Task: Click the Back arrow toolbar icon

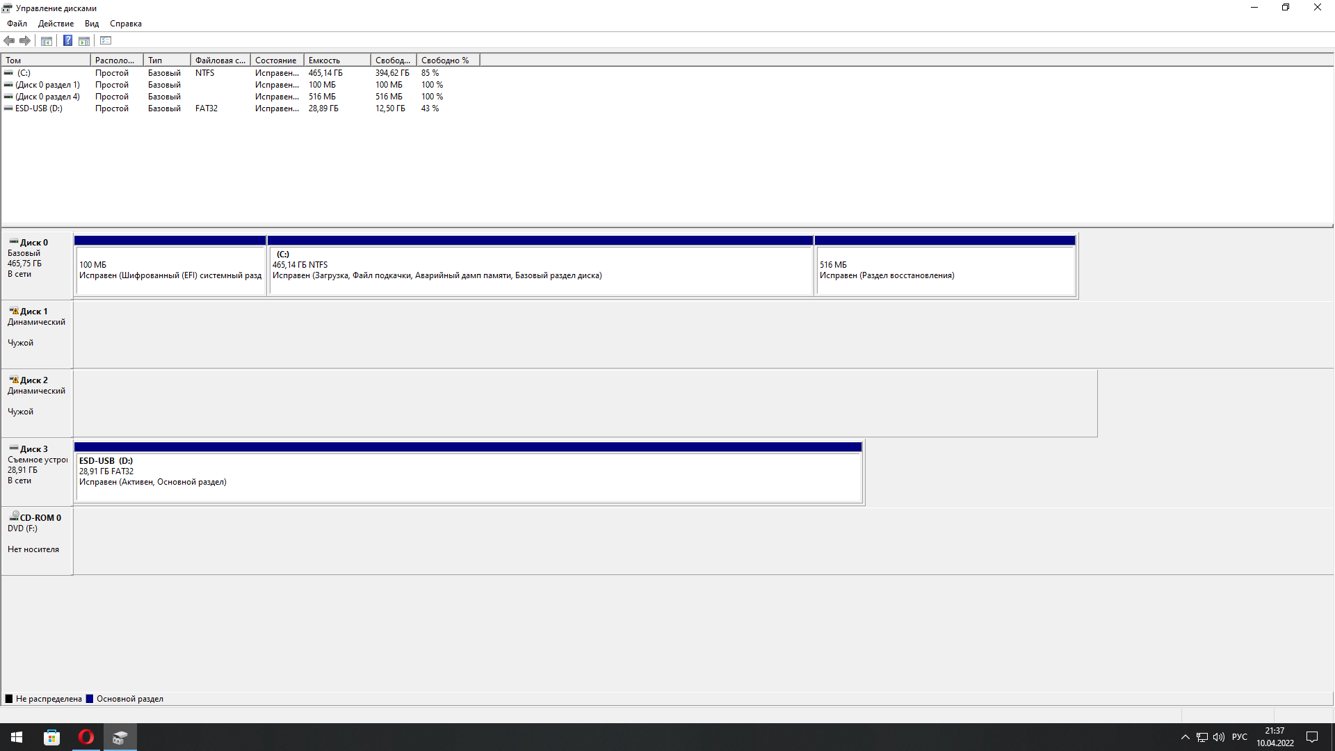Action: 9,41
